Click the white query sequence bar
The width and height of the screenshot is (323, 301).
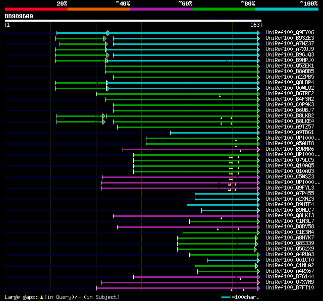coord(133,21)
